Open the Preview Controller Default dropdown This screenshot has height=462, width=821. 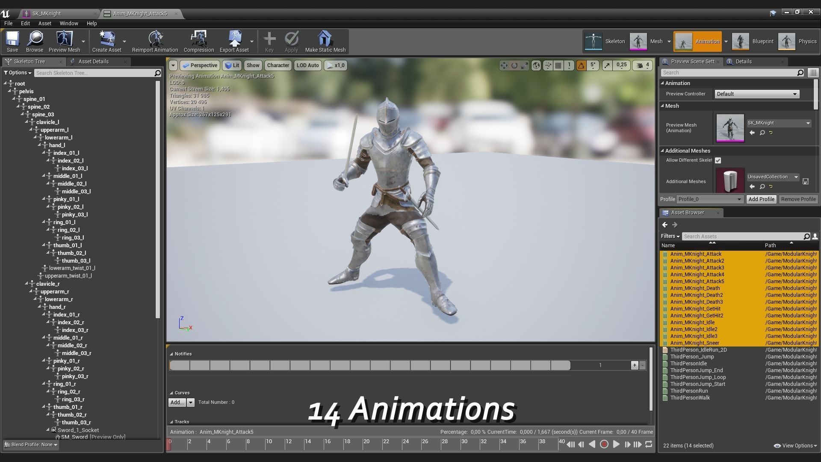[756, 94]
